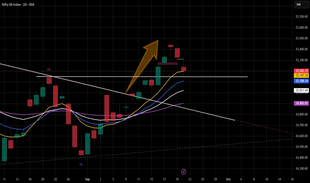Click date 3 on the time axis
Screen dimensions: 310x183
coord(100,179)
